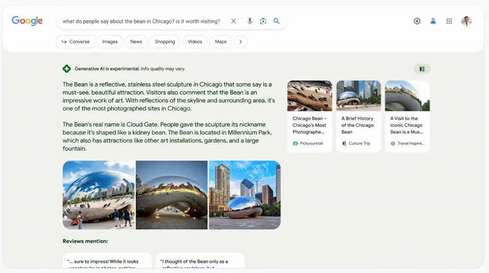Open the settings gear icon
This screenshot has width=489, height=273.
click(417, 21)
